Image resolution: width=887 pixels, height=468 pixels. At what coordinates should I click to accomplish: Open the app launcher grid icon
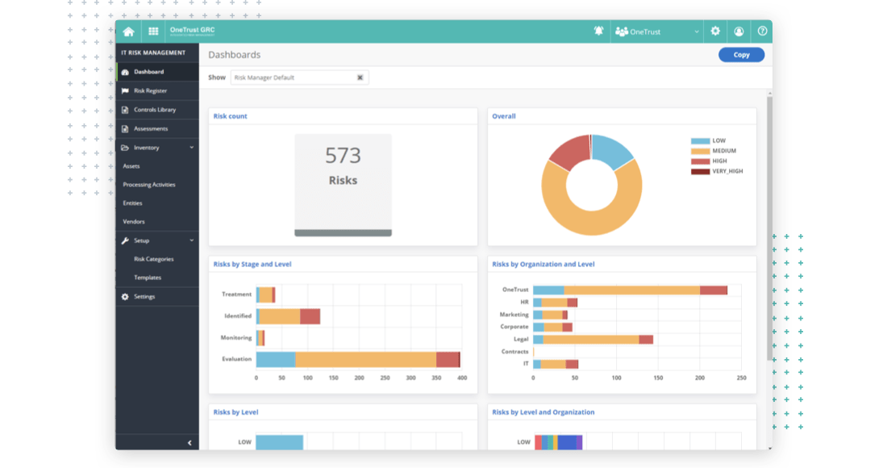click(x=153, y=31)
